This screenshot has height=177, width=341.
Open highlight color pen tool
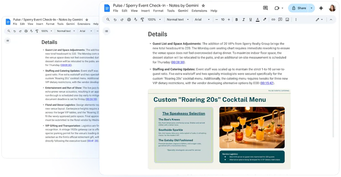265,19
